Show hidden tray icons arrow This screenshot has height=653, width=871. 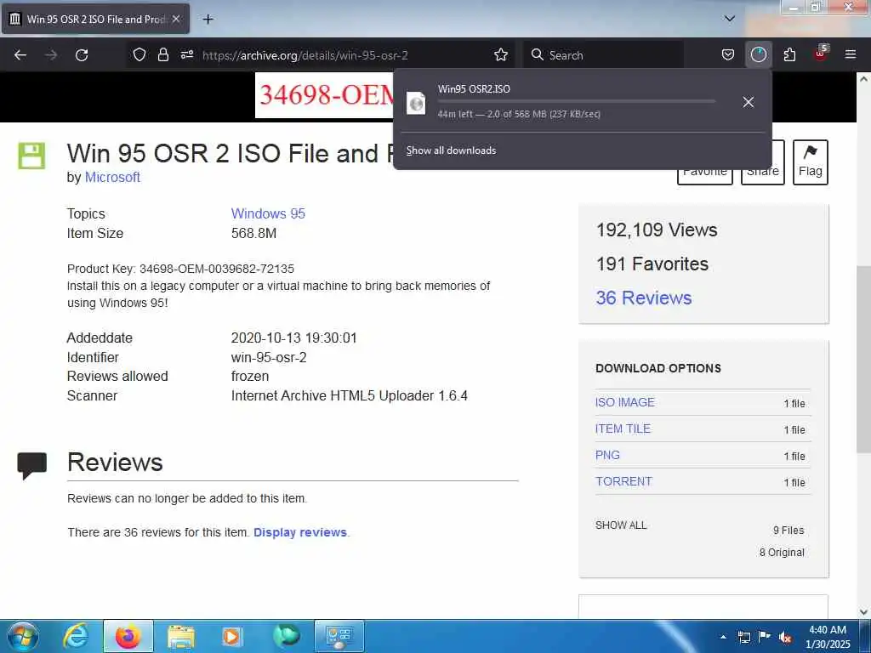click(723, 637)
